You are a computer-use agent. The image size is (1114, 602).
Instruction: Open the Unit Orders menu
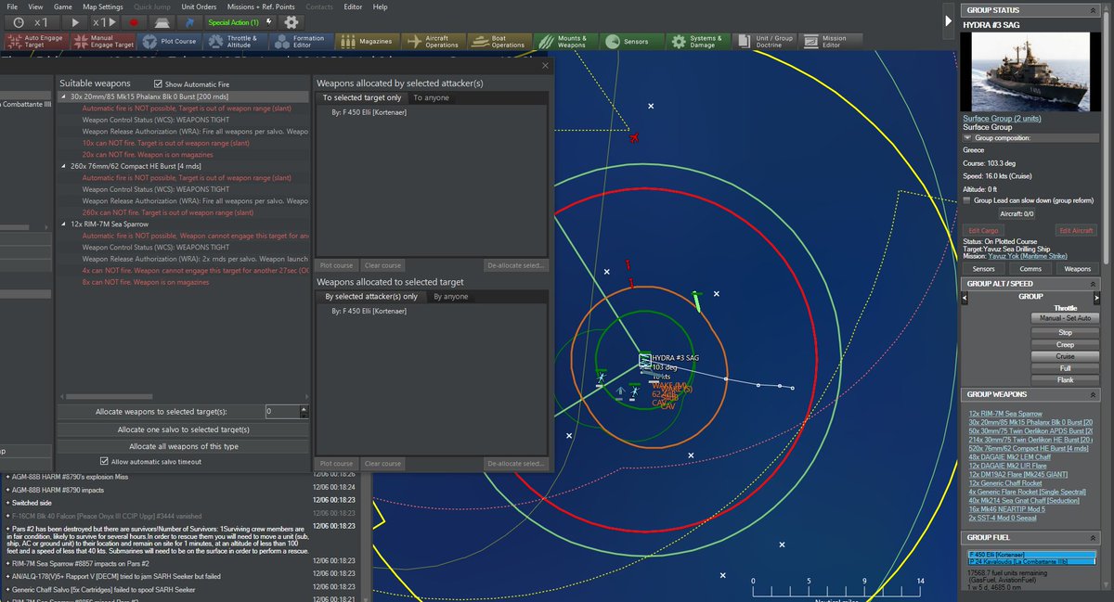coord(199,6)
